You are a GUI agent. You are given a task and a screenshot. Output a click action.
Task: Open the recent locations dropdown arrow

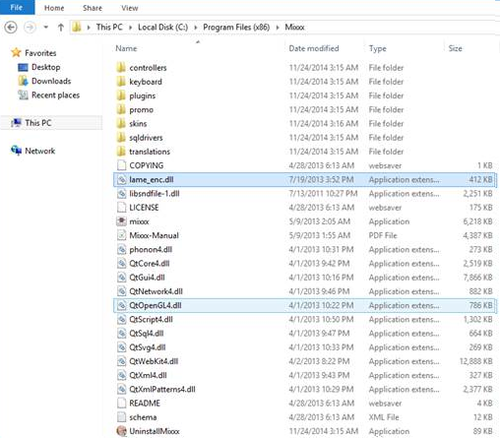46,28
